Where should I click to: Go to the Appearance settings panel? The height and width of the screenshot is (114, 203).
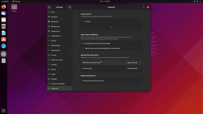(60, 31)
